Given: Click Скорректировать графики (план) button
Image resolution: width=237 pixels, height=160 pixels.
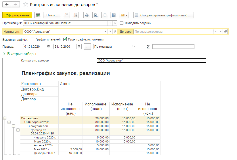Looking at the screenshot, I should tap(163, 15).
